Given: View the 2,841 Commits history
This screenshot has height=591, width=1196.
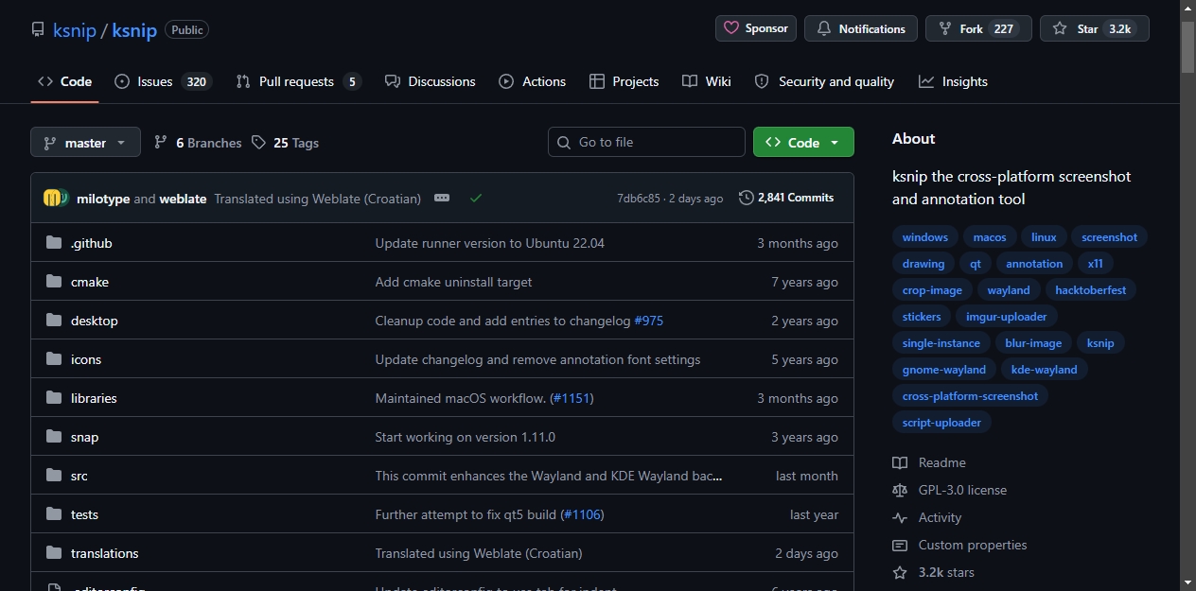Looking at the screenshot, I should pyautogui.click(x=786, y=198).
